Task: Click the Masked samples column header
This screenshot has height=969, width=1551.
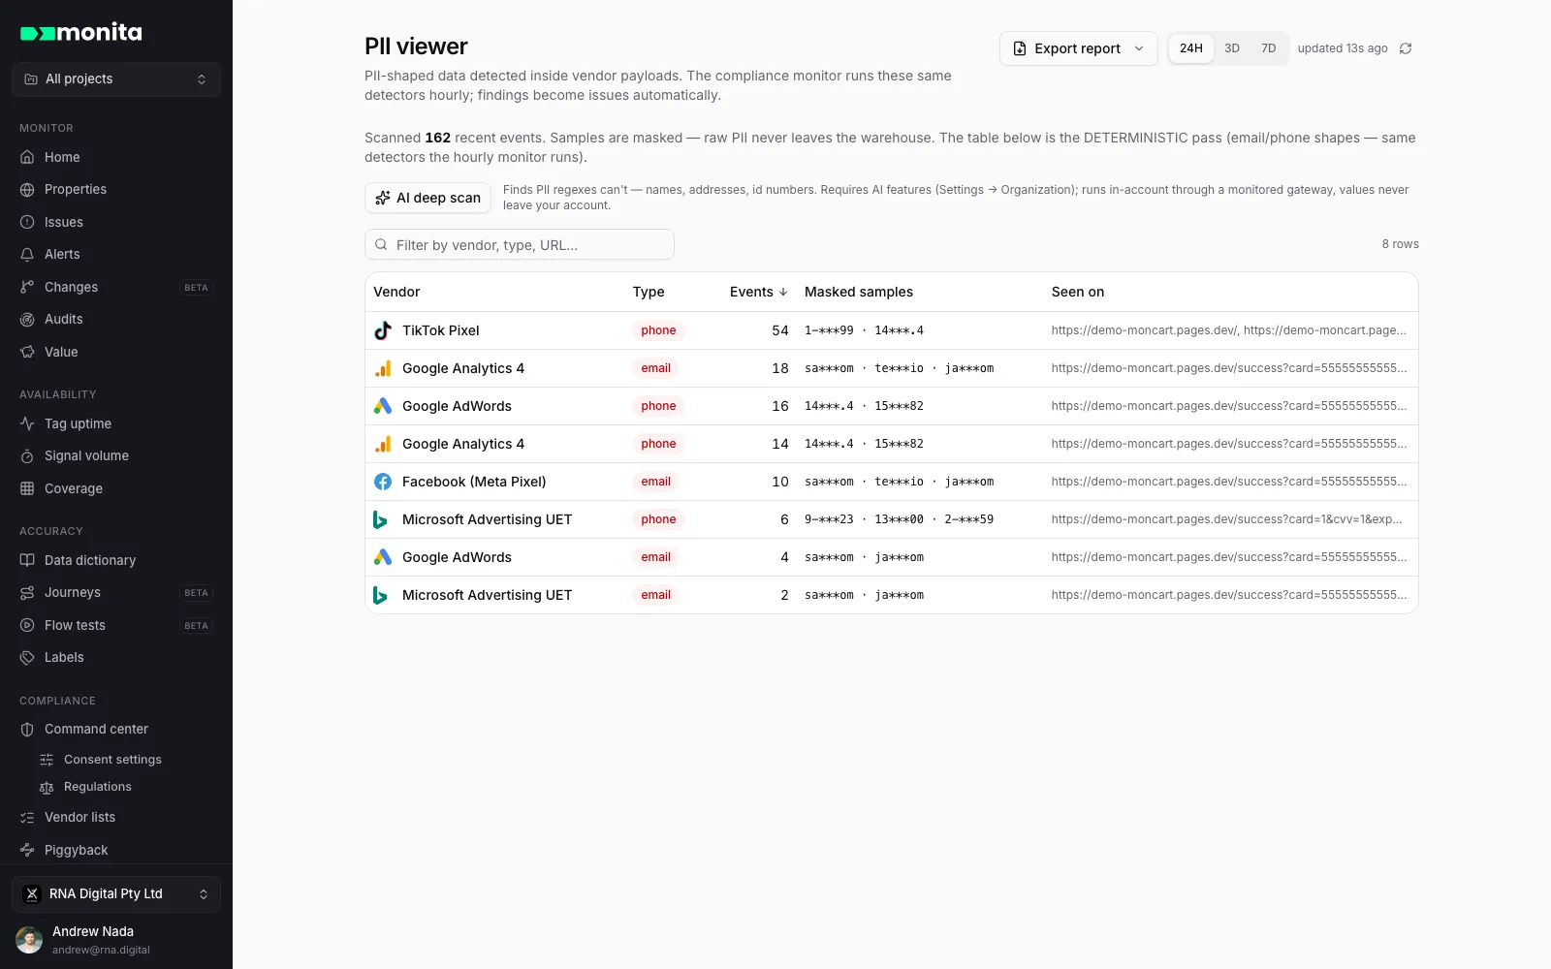Action: tap(859, 292)
